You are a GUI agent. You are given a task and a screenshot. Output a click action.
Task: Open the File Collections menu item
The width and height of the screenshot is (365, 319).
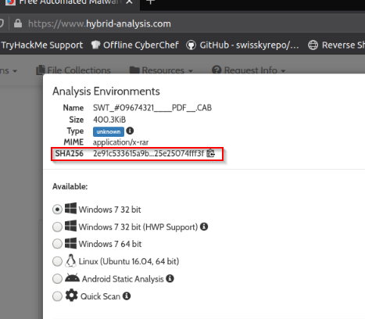tap(73, 70)
